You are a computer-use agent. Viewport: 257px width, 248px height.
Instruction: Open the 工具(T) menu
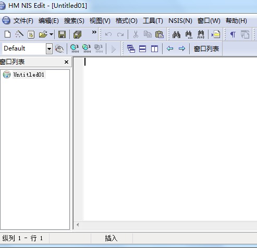coord(153,21)
